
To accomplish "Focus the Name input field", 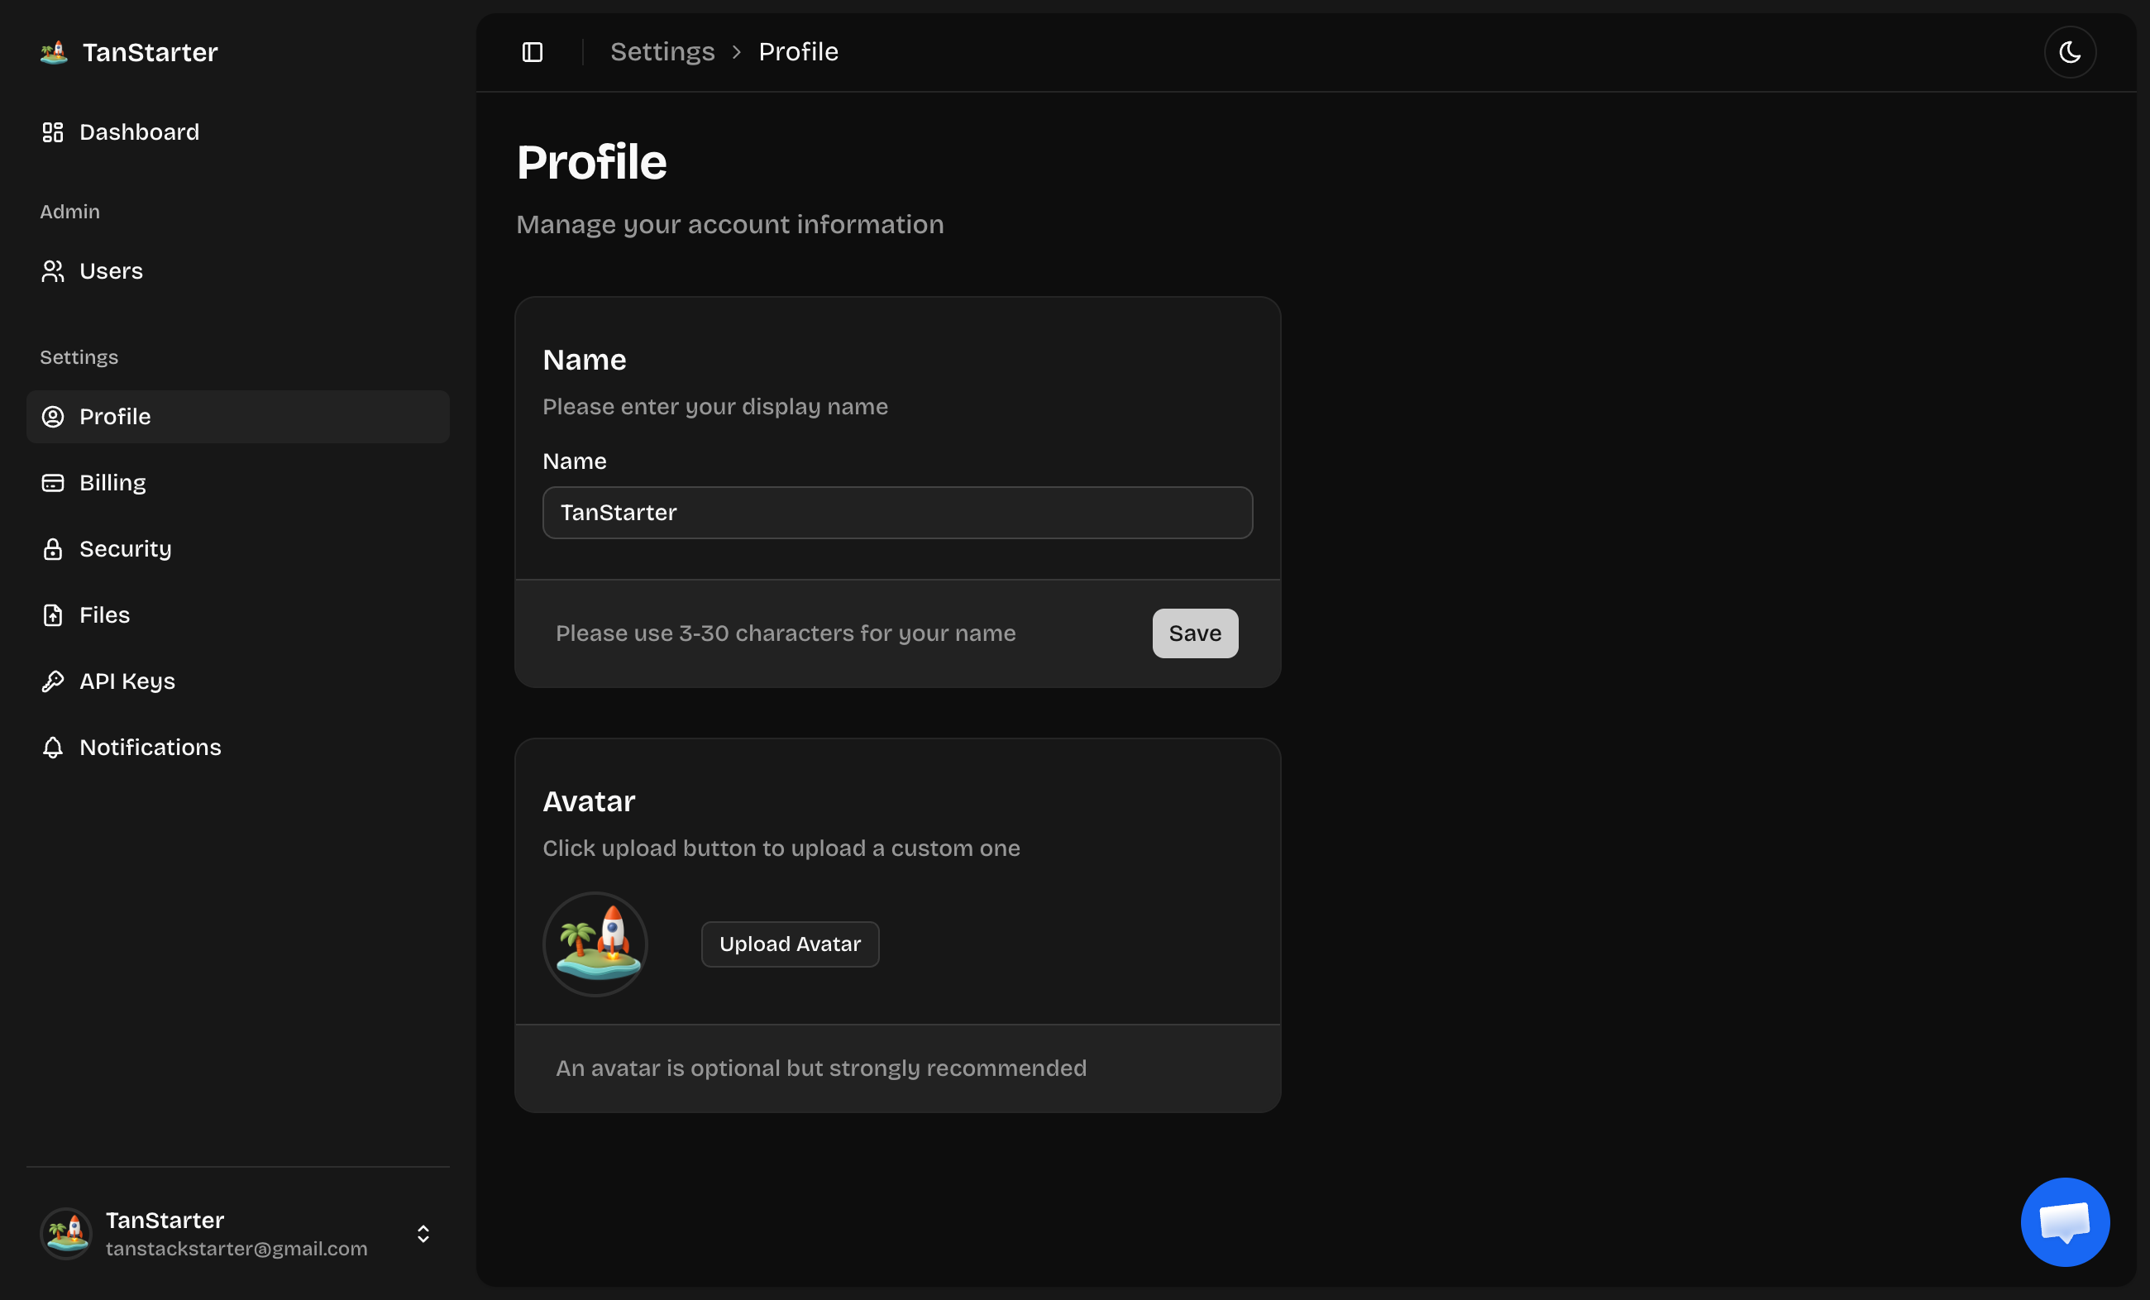I will (897, 513).
